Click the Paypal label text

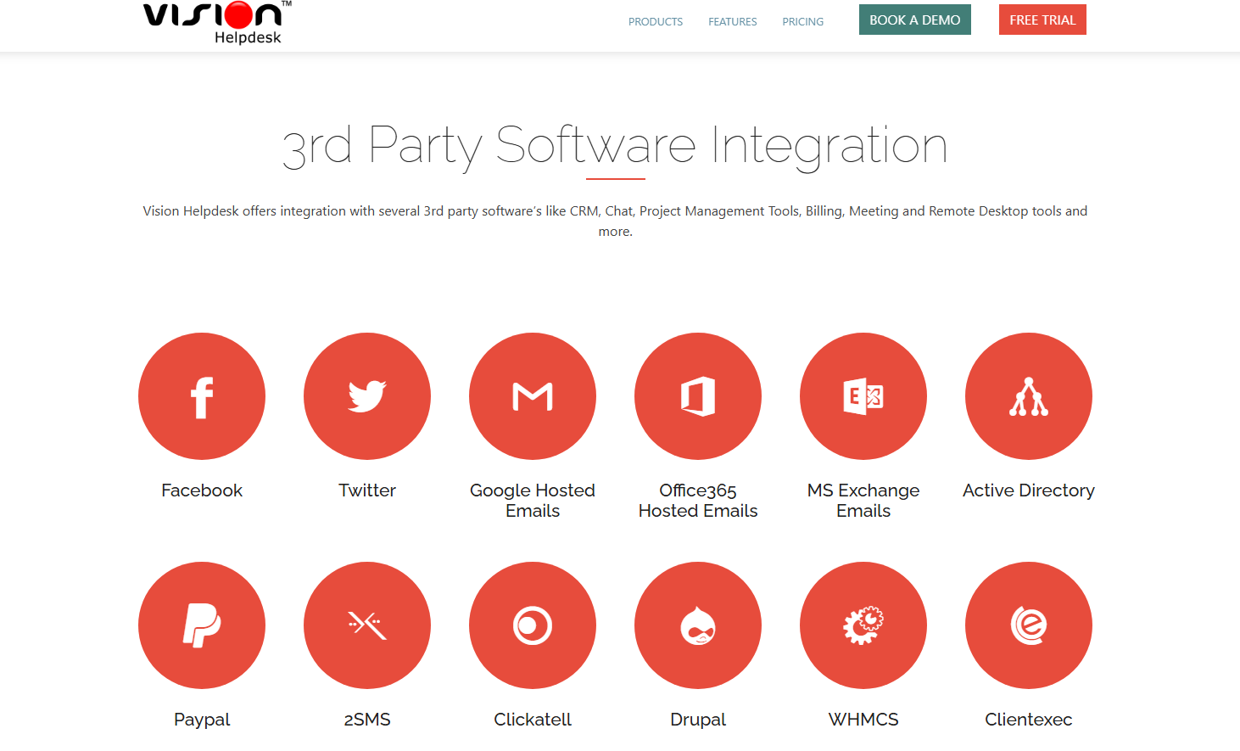click(x=202, y=720)
